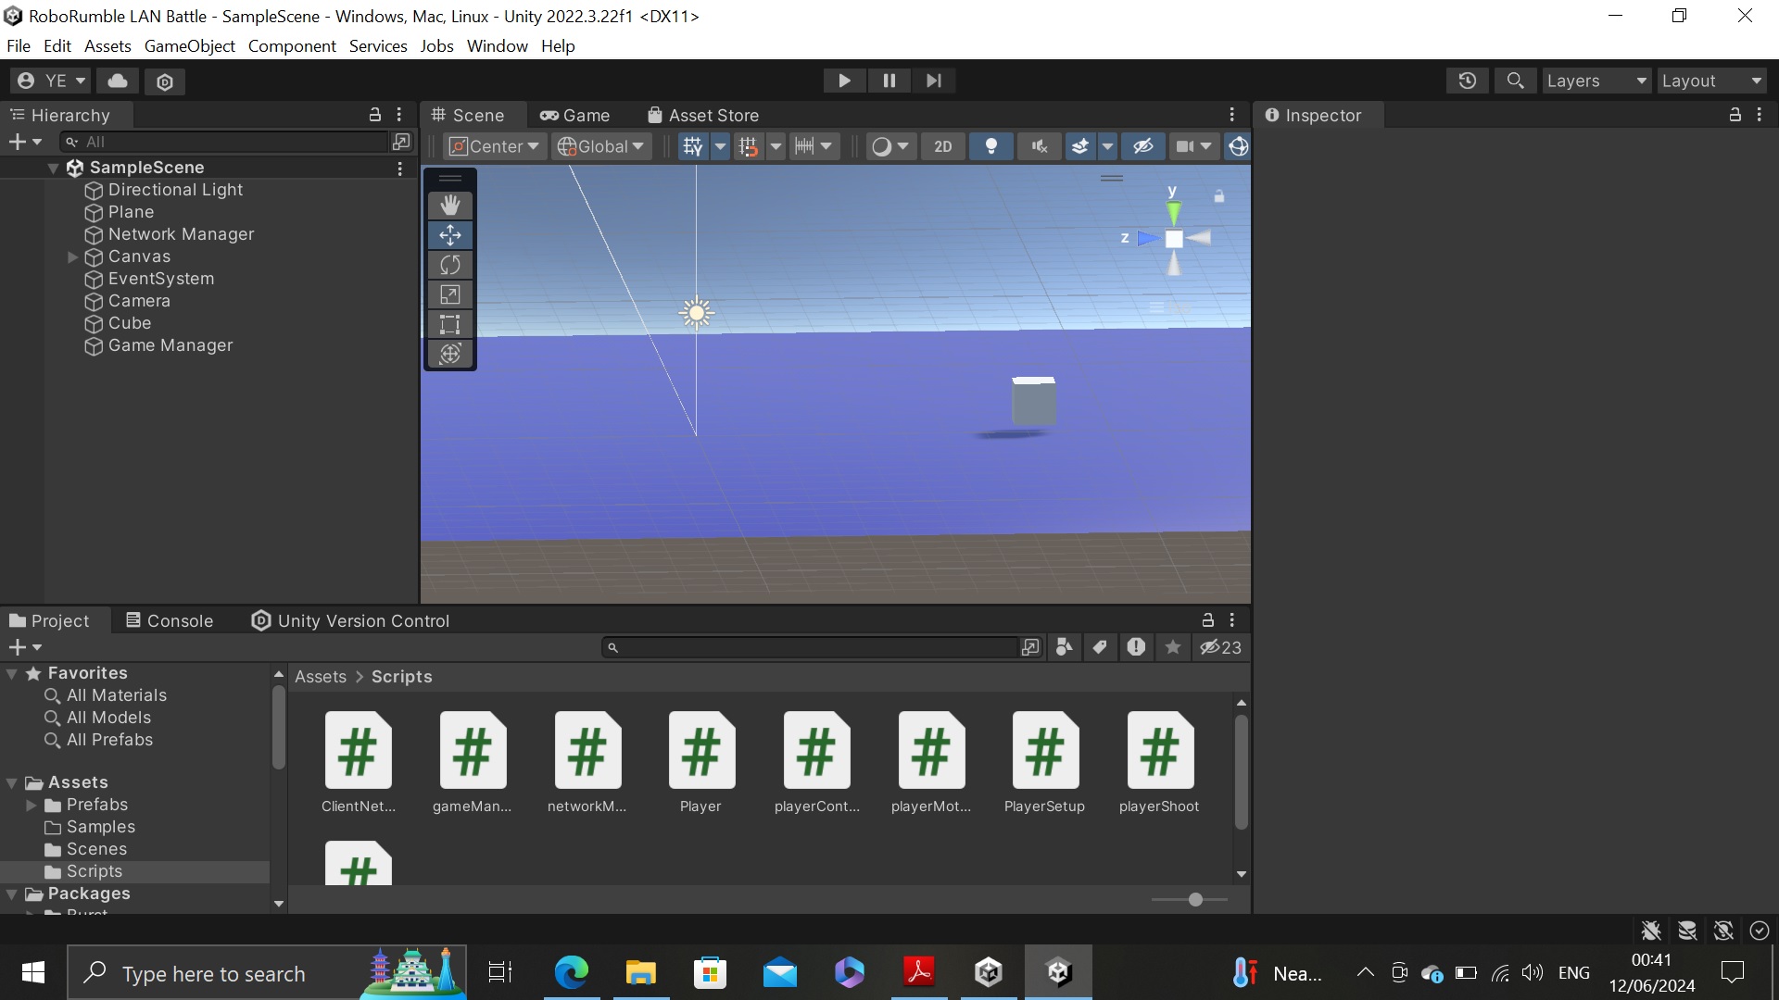
Task: Toggle the Gizmos button
Action: (x=1238, y=146)
